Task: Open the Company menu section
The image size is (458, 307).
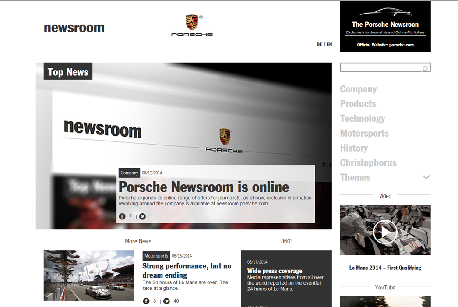Action: 358,89
